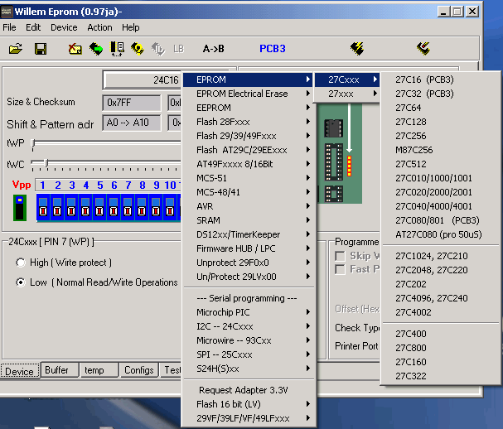Expand EPROM Electrical Erase submenu

[249, 94]
